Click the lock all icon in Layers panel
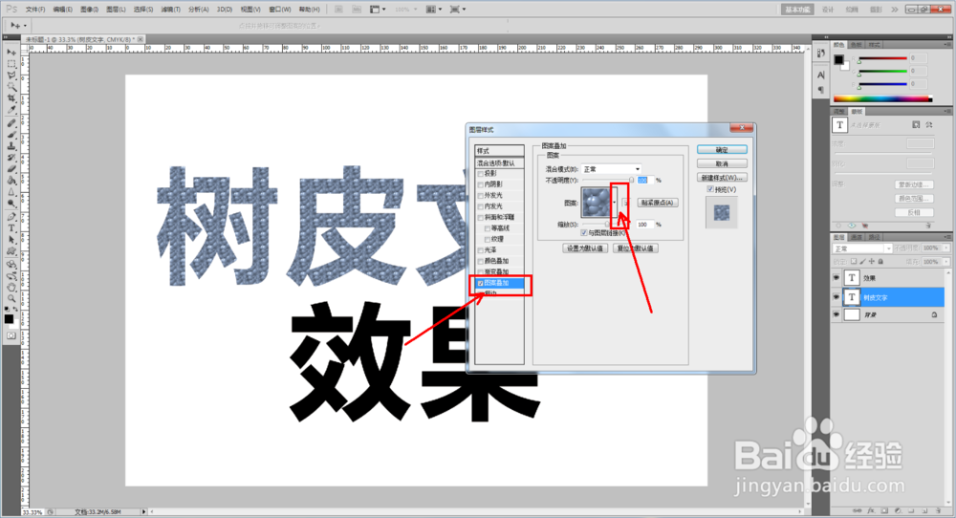The image size is (956, 518). tap(880, 262)
